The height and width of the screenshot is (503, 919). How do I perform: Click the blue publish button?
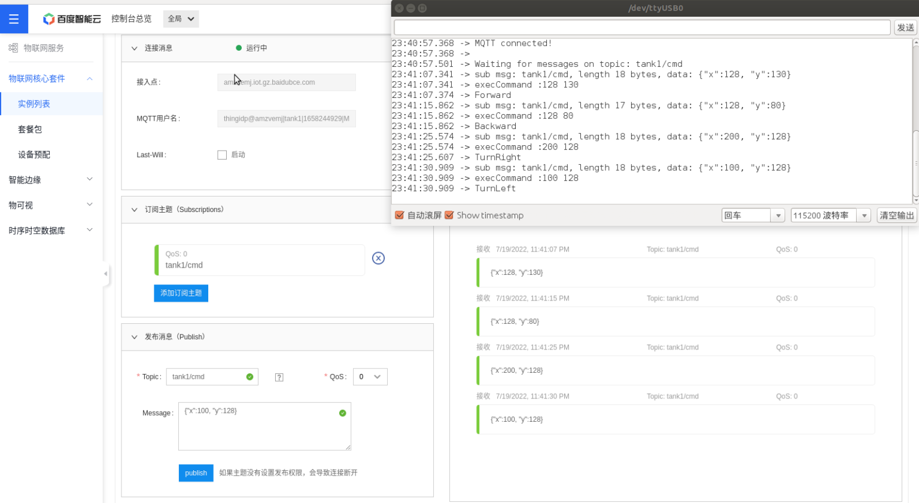click(x=196, y=473)
